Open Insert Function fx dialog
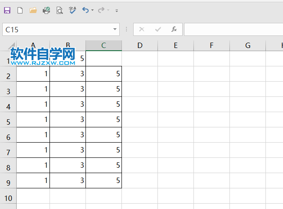 click(174, 29)
